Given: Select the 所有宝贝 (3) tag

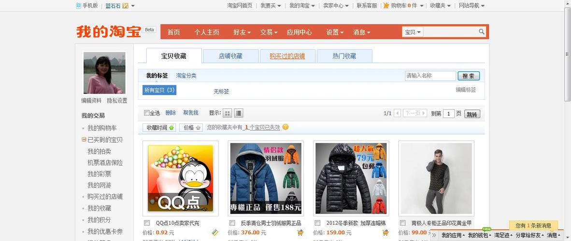Looking at the screenshot, I should [x=159, y=90].
